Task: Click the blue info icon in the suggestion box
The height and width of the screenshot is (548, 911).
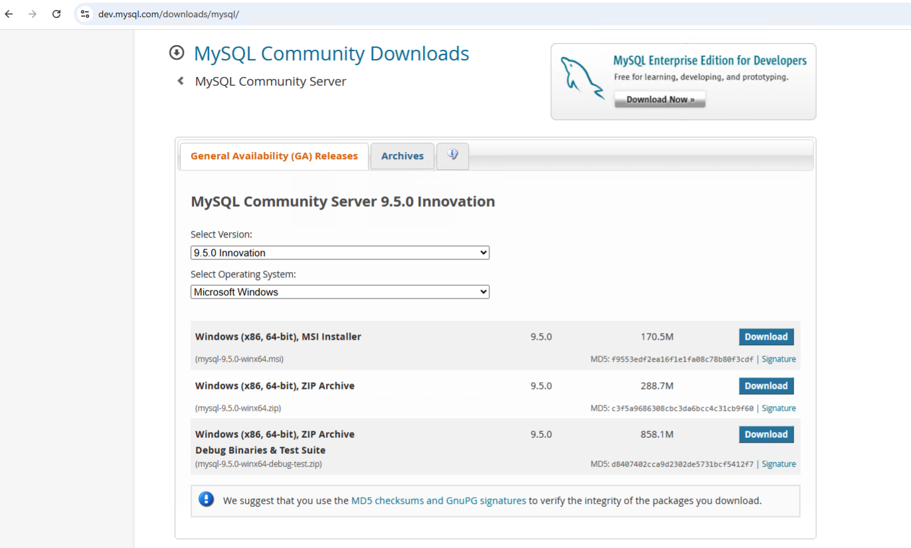Action: point(207,499)
